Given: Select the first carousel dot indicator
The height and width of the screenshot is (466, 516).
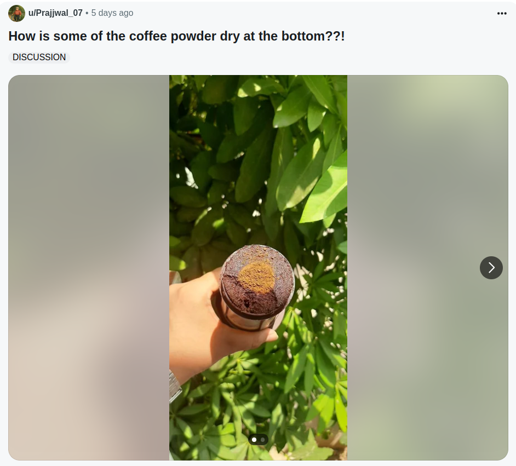Looking at the screenshot, I should [254, 440].
